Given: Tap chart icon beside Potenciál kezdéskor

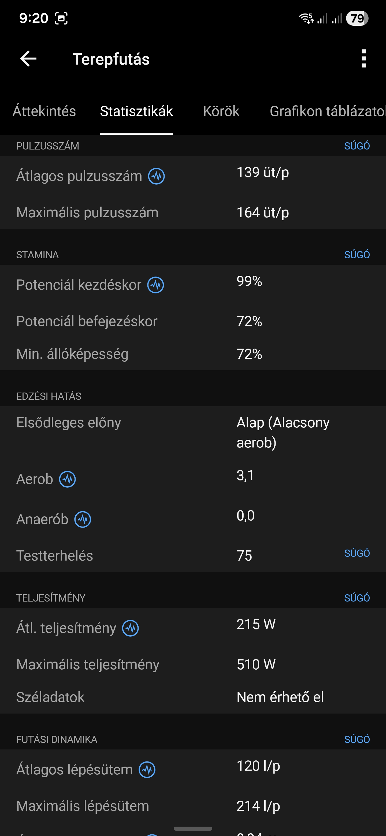Looking at the screenshot, I should click(x=155, y=285).
